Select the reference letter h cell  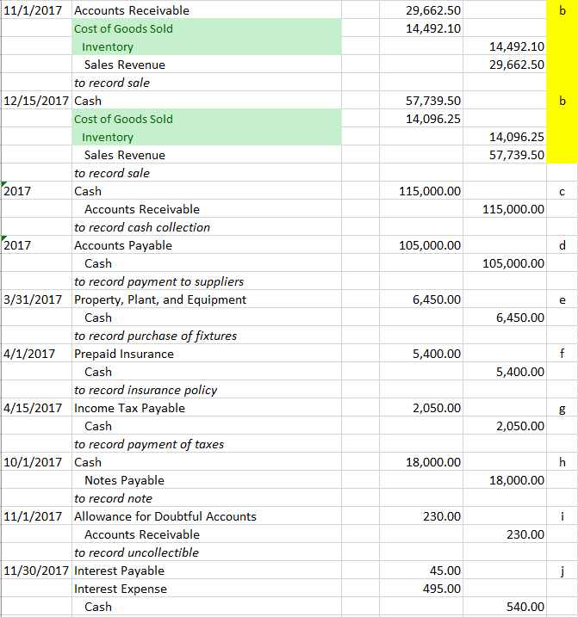562,462
